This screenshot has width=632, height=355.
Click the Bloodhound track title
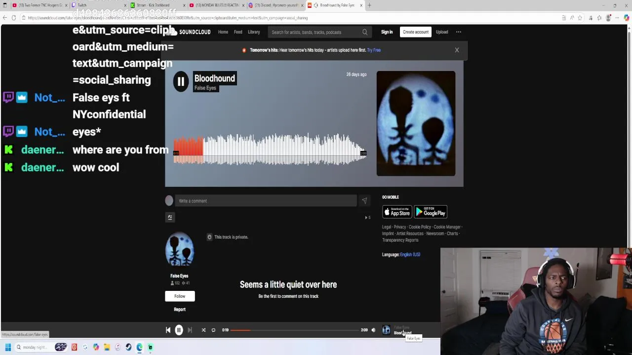coord(214,78)
